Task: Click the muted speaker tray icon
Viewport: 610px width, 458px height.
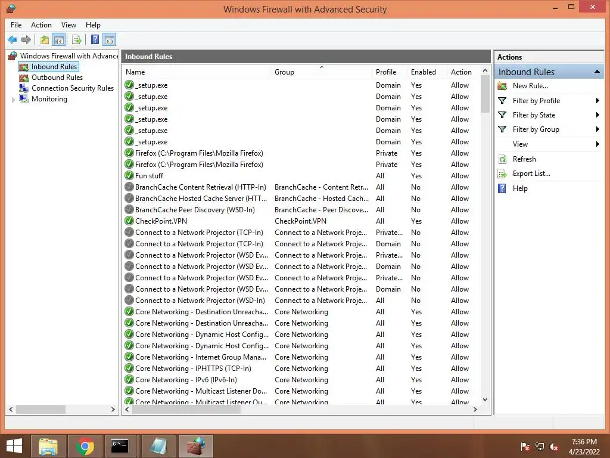Action: [x=554, y=447]
